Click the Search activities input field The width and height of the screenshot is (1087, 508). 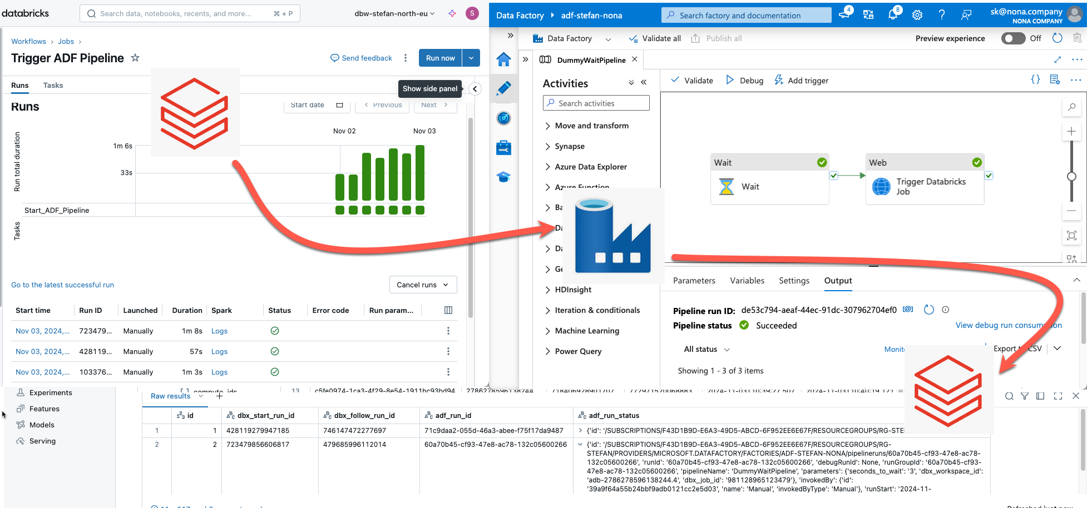click(596, 103)
